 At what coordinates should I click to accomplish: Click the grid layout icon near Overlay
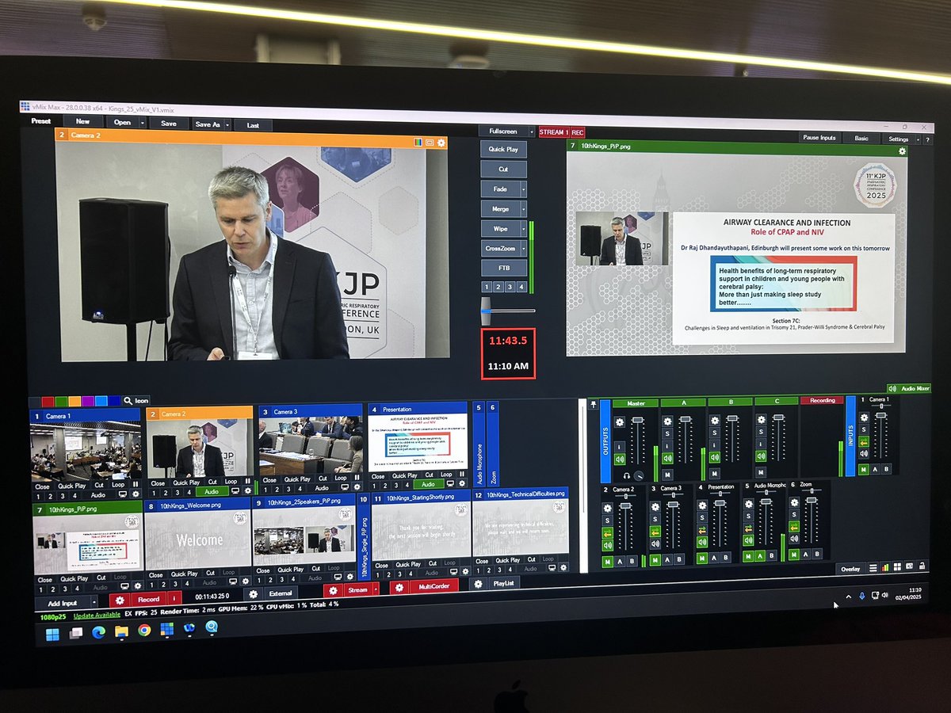click(897, 567)
